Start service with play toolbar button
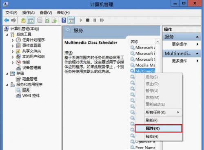 pos(81,20)
